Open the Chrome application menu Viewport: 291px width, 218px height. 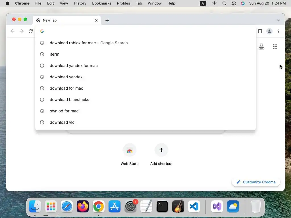[22, 3]
